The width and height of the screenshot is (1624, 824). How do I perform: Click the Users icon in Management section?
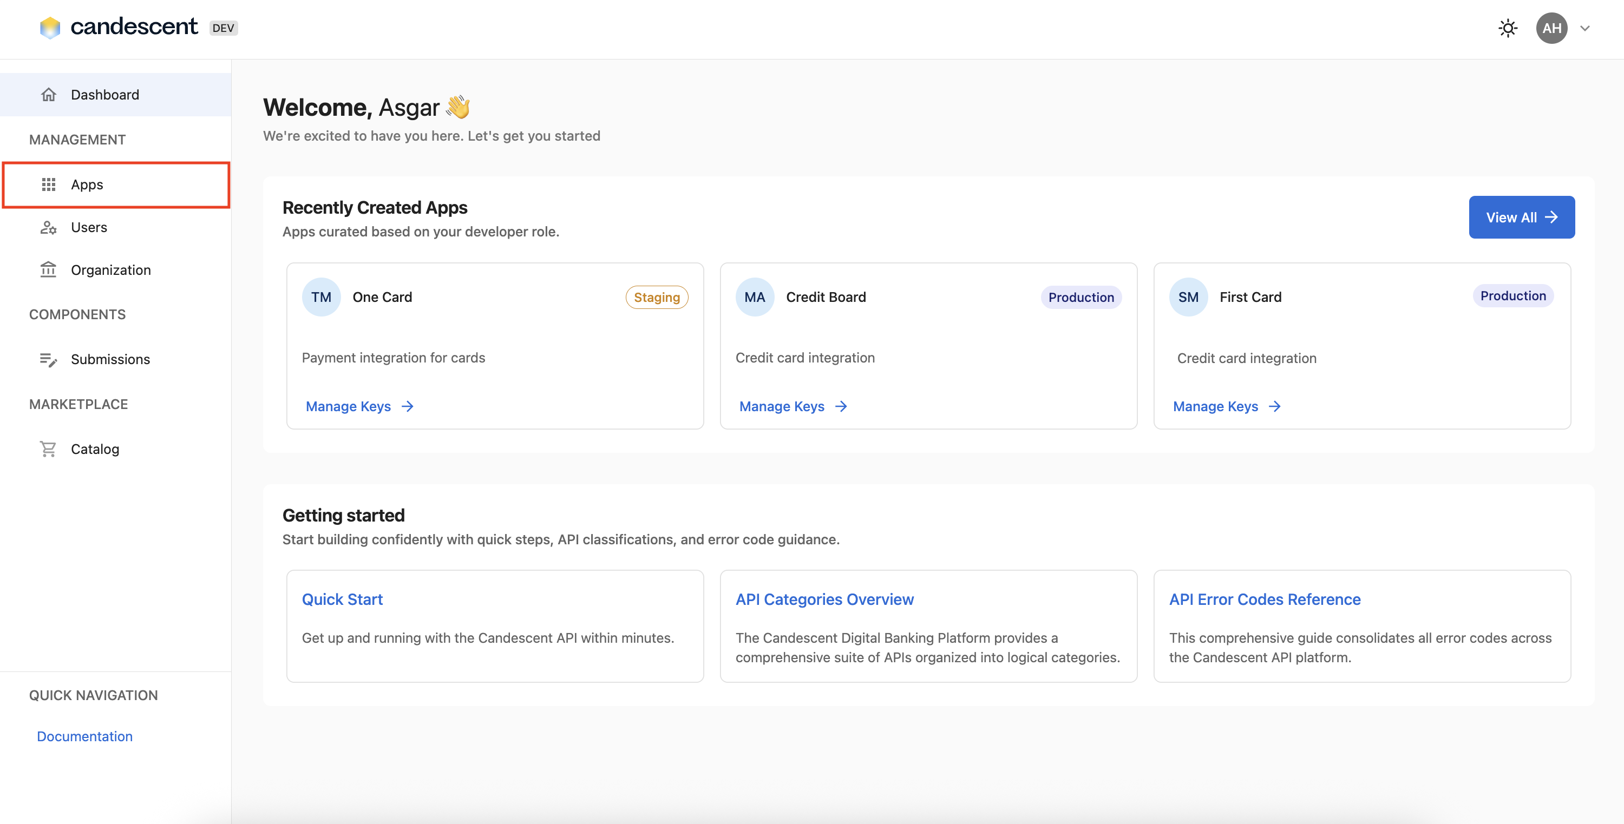[49, 227]
